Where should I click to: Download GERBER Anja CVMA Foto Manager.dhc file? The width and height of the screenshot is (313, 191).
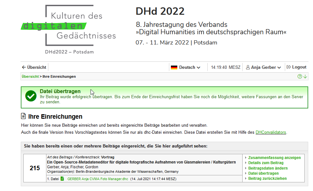[98, 179]
